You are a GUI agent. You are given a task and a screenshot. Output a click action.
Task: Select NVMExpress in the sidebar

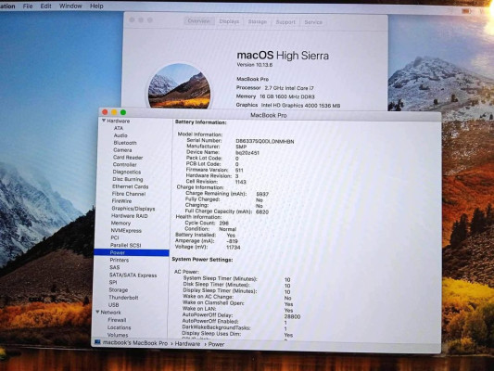[126, 231]
